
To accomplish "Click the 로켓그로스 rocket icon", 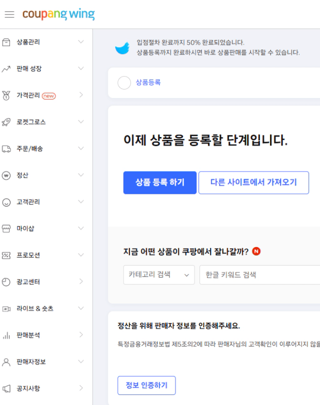I will (6, 122).
